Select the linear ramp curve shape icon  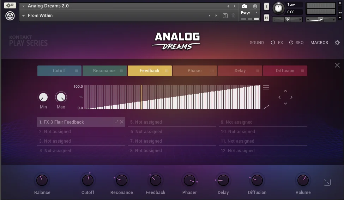point(266,107)
